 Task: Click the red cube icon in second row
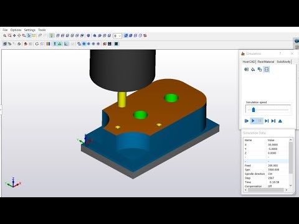pos(26,44)
